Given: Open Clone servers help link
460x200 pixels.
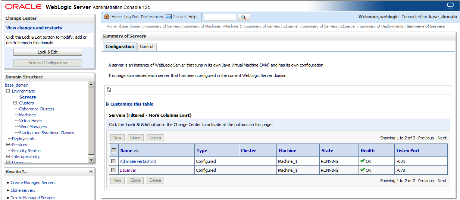Looking at the screenshot, I should (x=23, y=190).
